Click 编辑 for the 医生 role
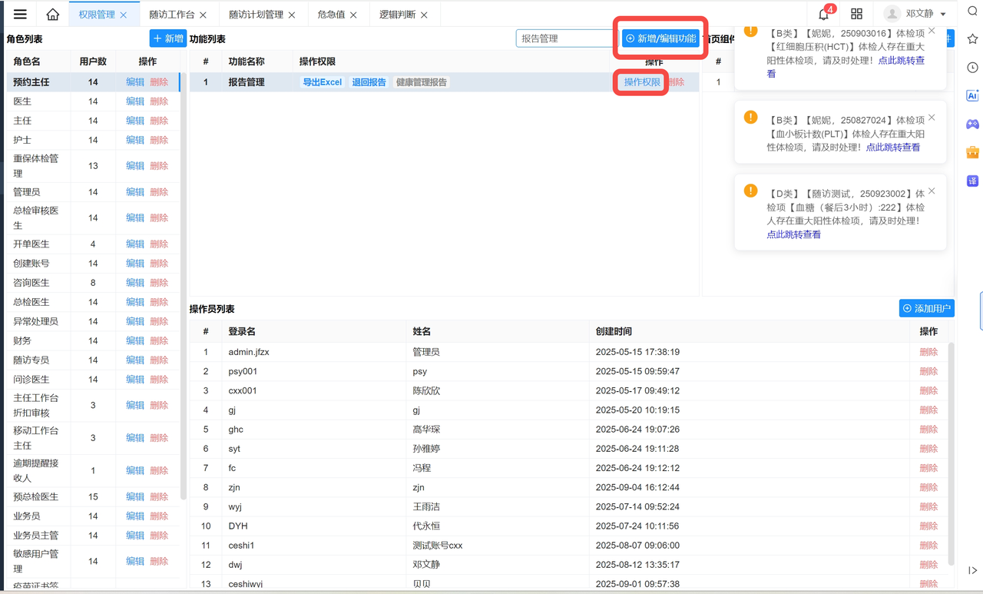 (135, 101)
